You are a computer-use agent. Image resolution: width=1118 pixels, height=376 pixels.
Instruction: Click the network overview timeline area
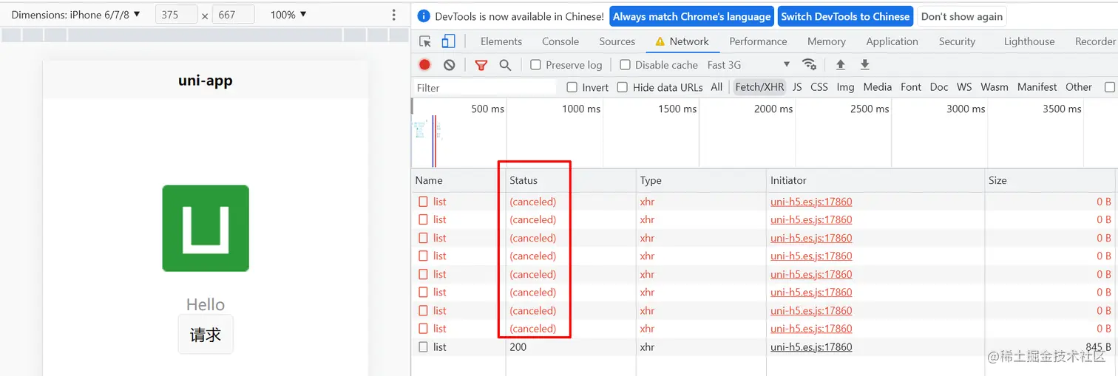point(765,133)
